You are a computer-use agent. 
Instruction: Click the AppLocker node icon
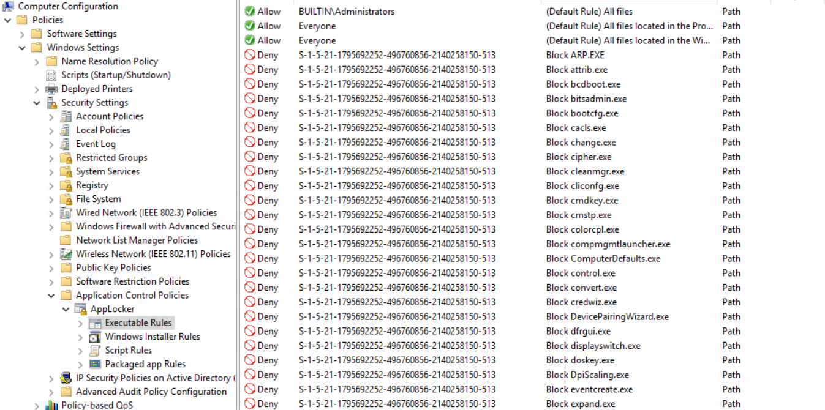pos(80,309)
